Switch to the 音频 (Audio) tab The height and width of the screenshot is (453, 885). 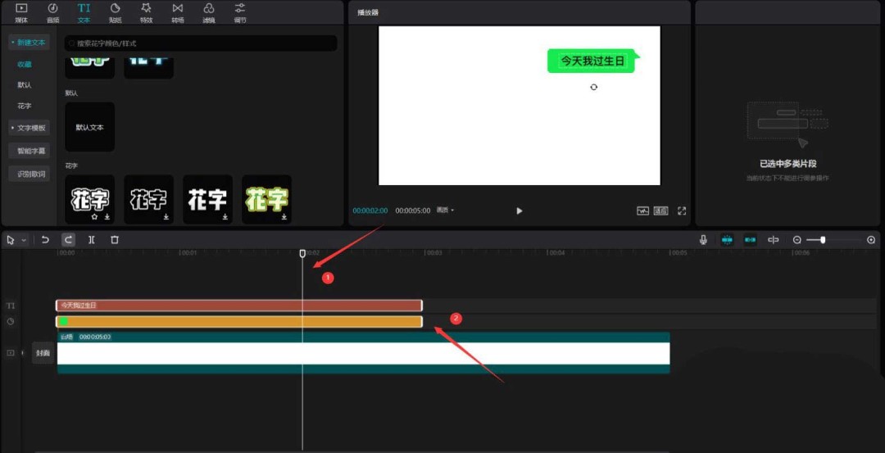click(x=52, y=11)
